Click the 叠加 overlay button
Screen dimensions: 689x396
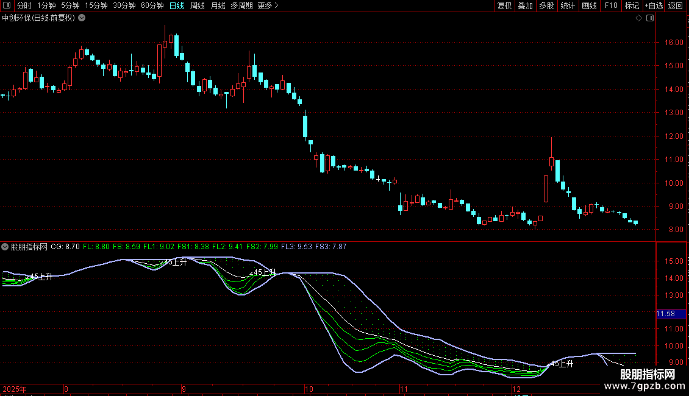525,5
